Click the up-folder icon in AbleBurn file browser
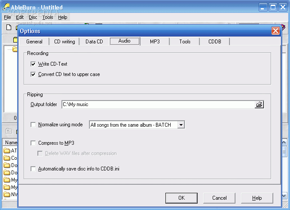290x210 pixels. (x=9, y=131)
